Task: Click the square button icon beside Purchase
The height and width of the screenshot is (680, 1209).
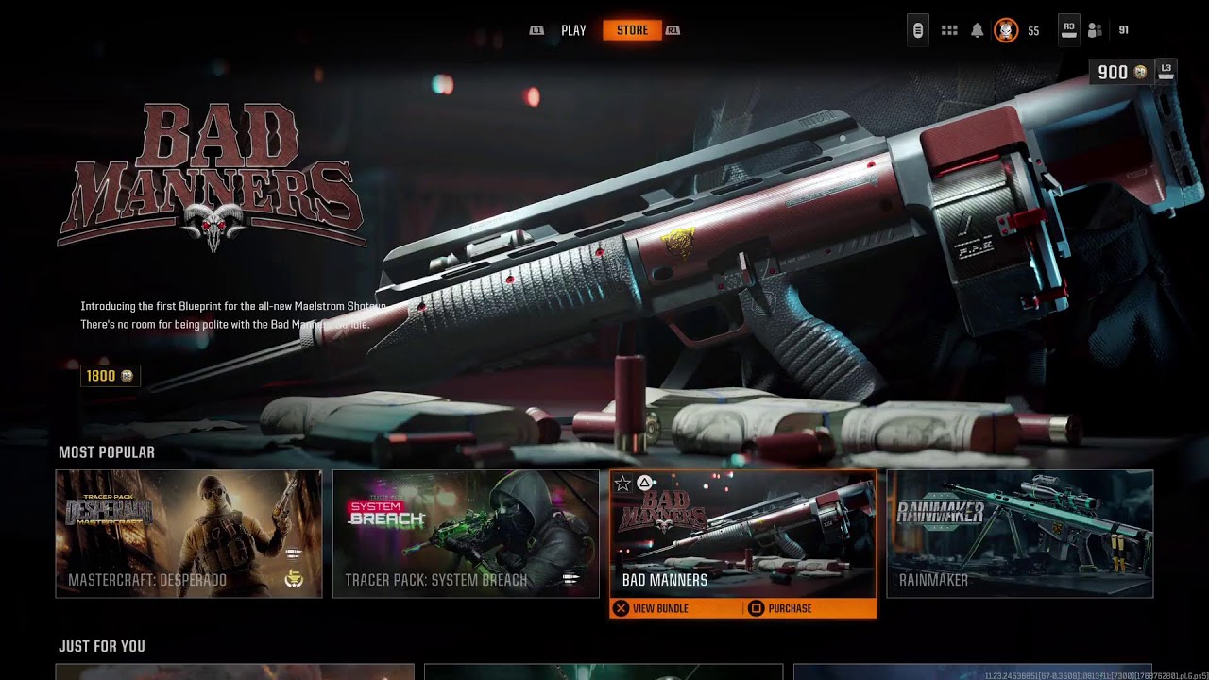Action: (x=756, y=608)
